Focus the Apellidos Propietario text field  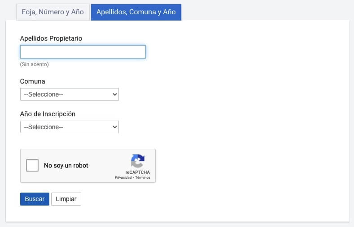[x=83, y=52]
